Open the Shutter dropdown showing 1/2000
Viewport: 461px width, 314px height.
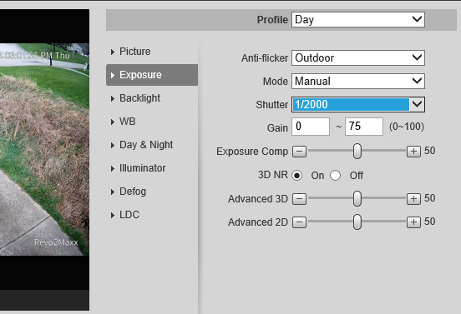click(x=358, y=104)
